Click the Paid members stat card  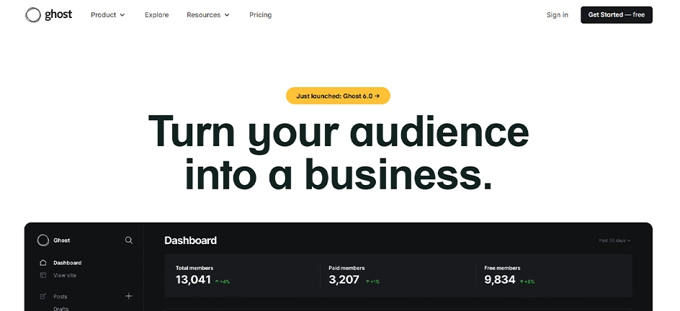click(398, 276)
